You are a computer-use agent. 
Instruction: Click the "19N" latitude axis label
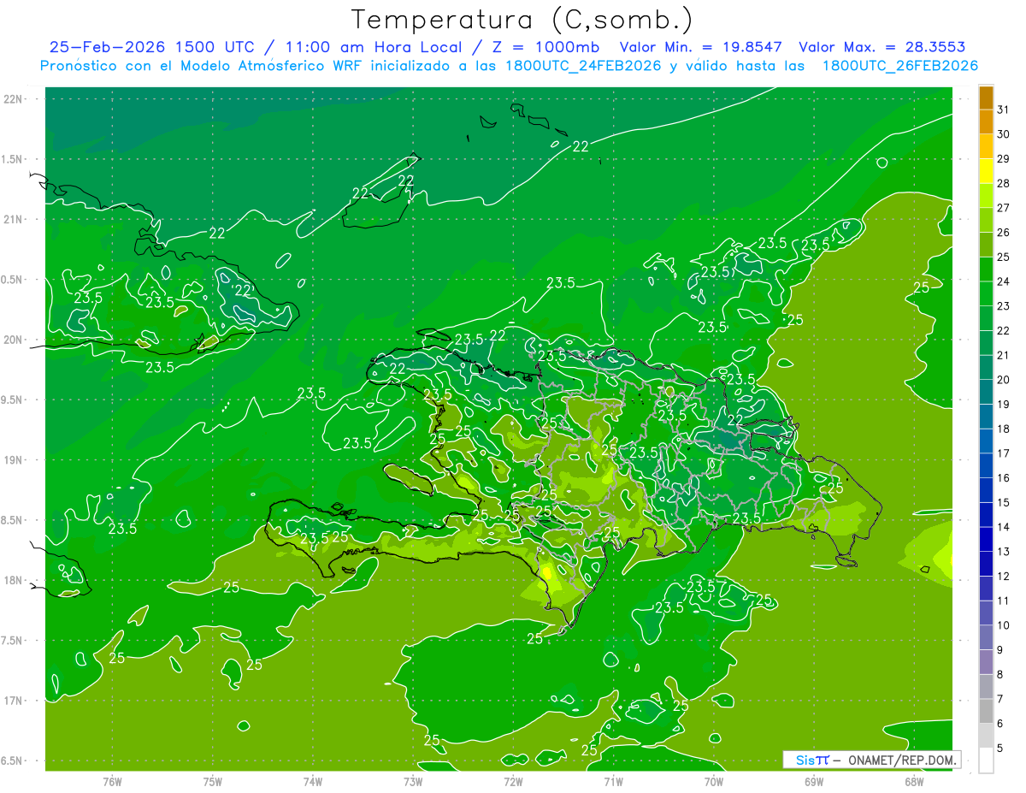13,460
